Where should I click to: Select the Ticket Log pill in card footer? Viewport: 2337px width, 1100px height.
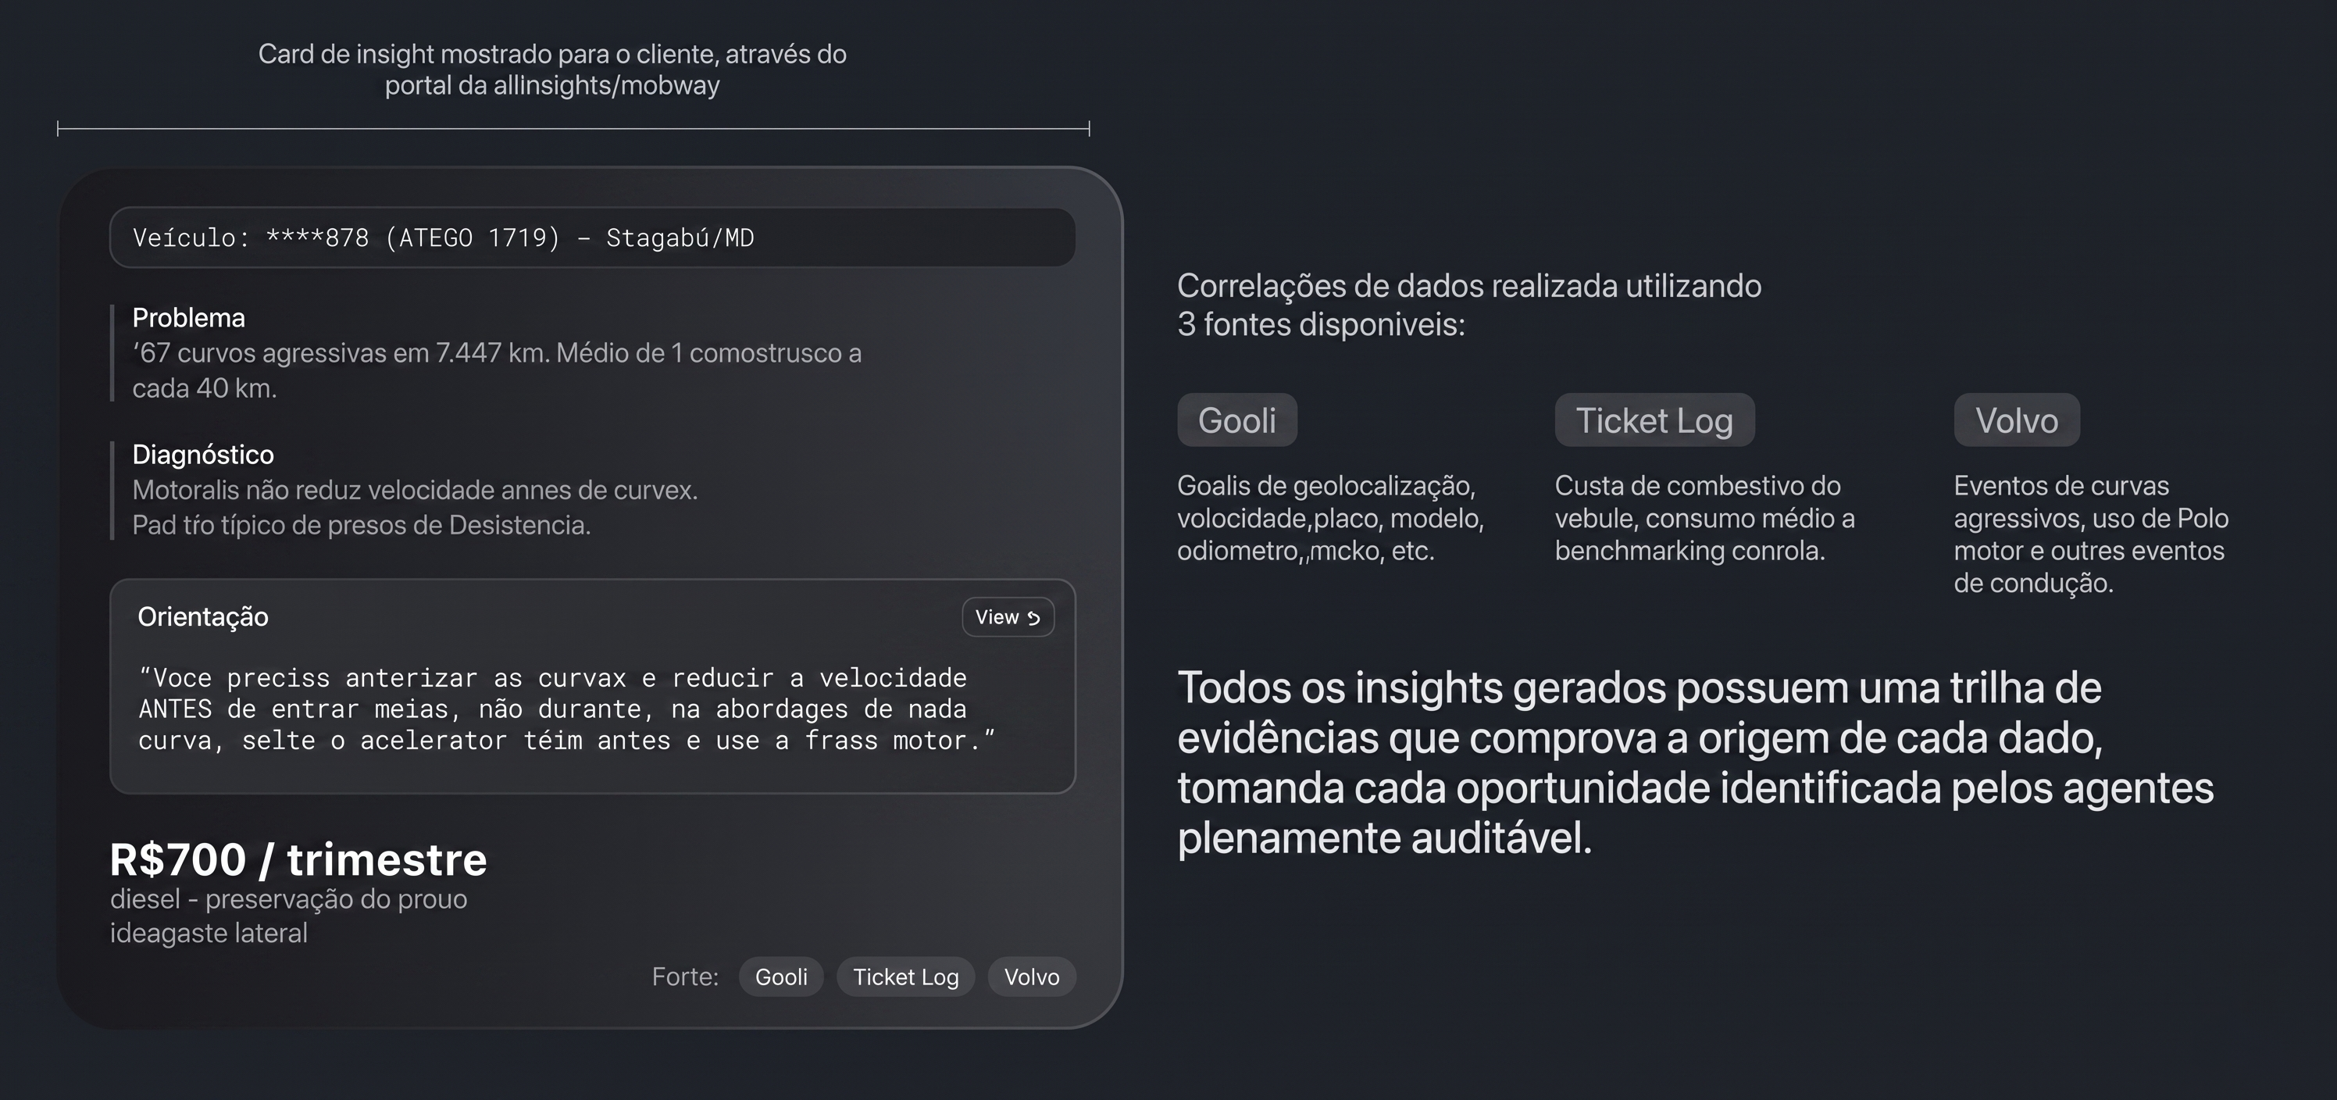(x=904, y=977)
